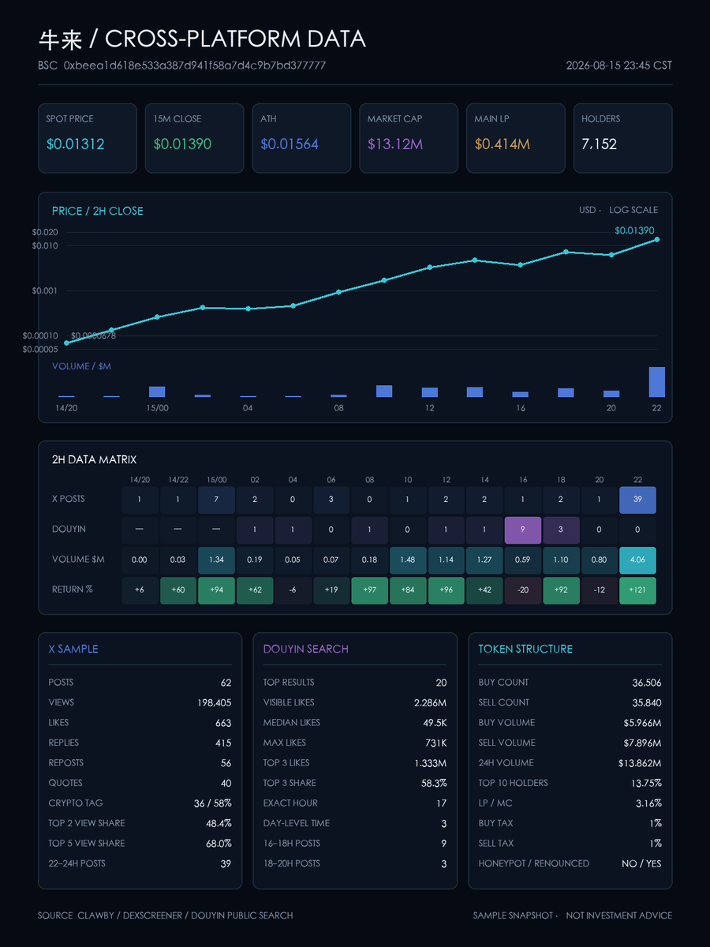The image size is (710, 947).
Task: Select the MARKET CAP card
Action: [x=408, y=138]
